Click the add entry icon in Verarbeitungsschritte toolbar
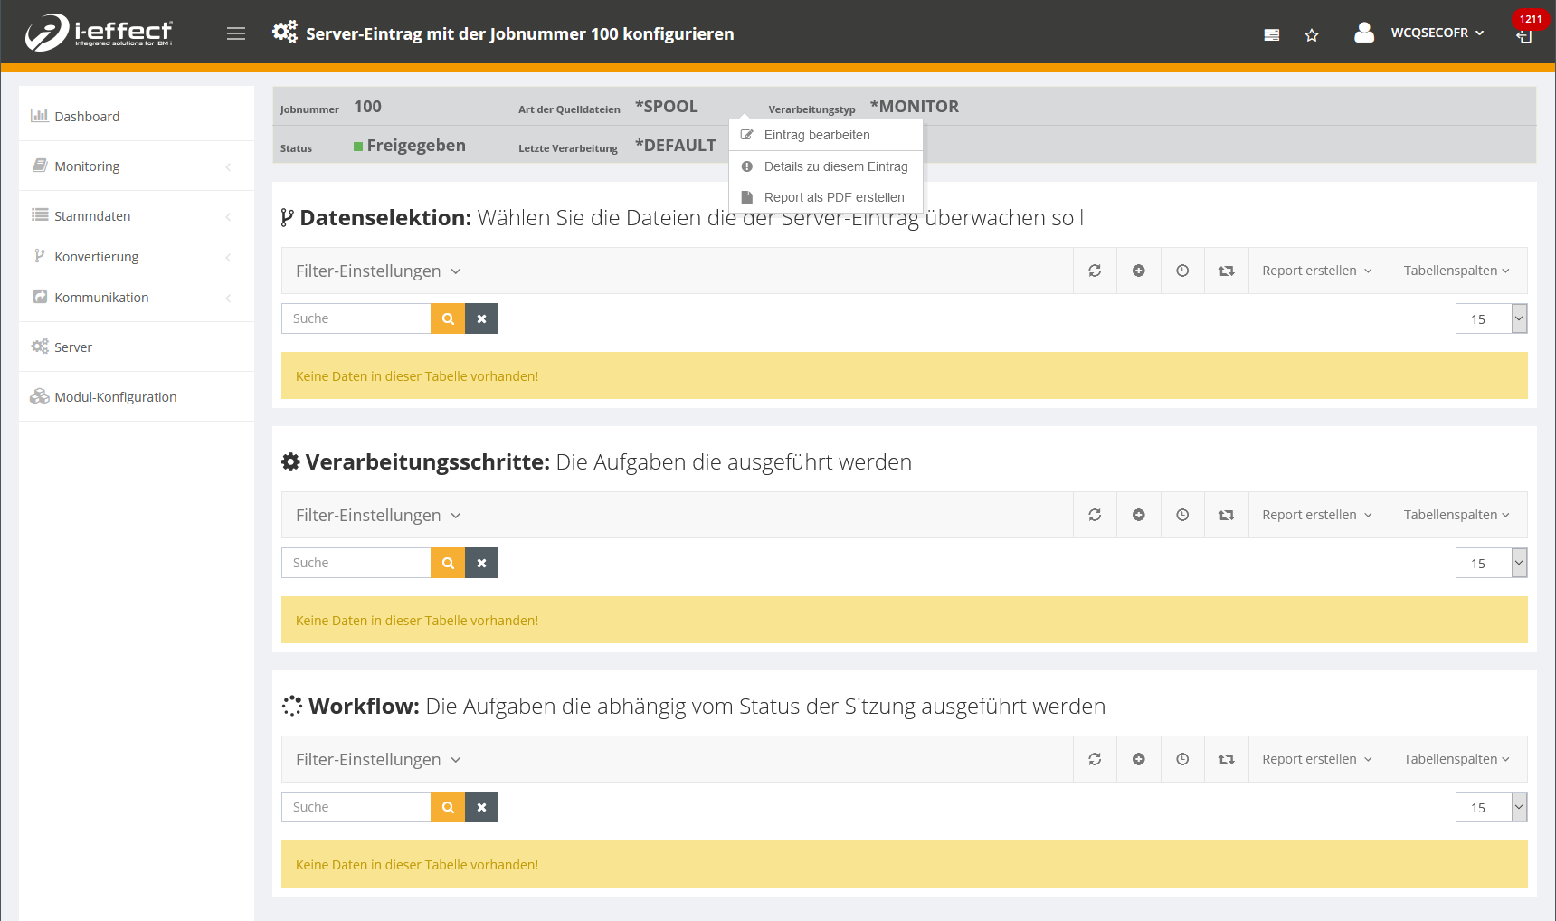1556x921 pixels. pos(1138,515)
